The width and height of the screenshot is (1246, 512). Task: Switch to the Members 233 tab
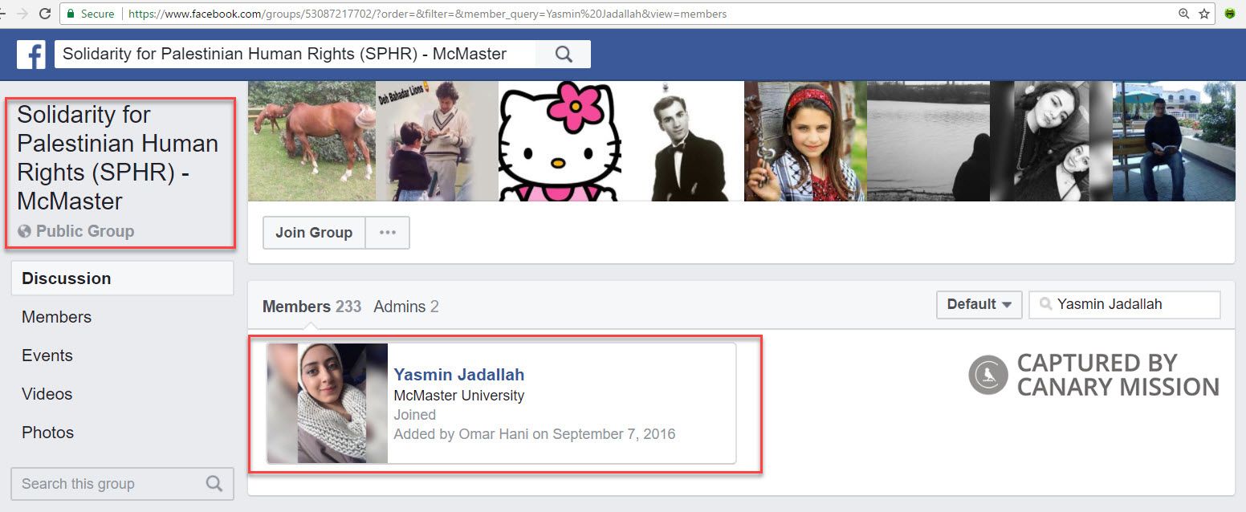311,307
